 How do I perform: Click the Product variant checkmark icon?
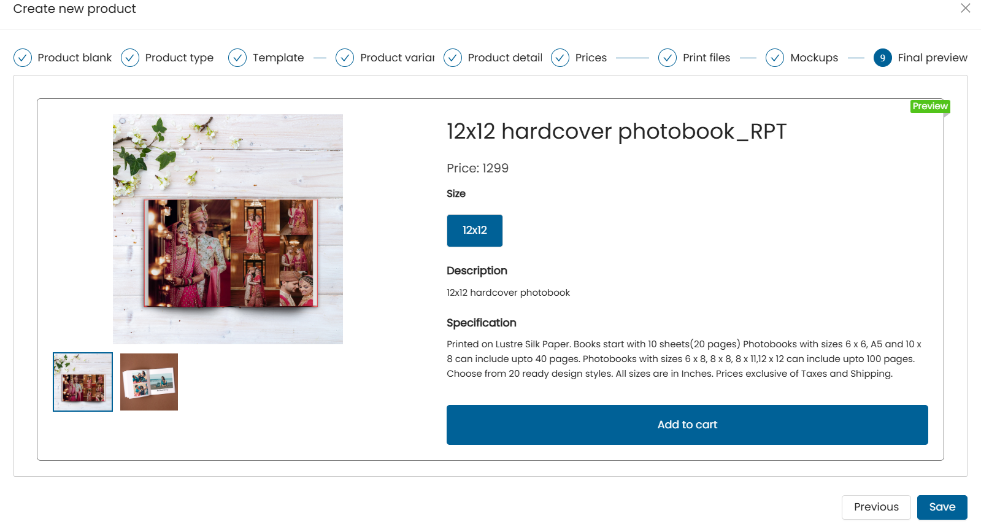345,58
